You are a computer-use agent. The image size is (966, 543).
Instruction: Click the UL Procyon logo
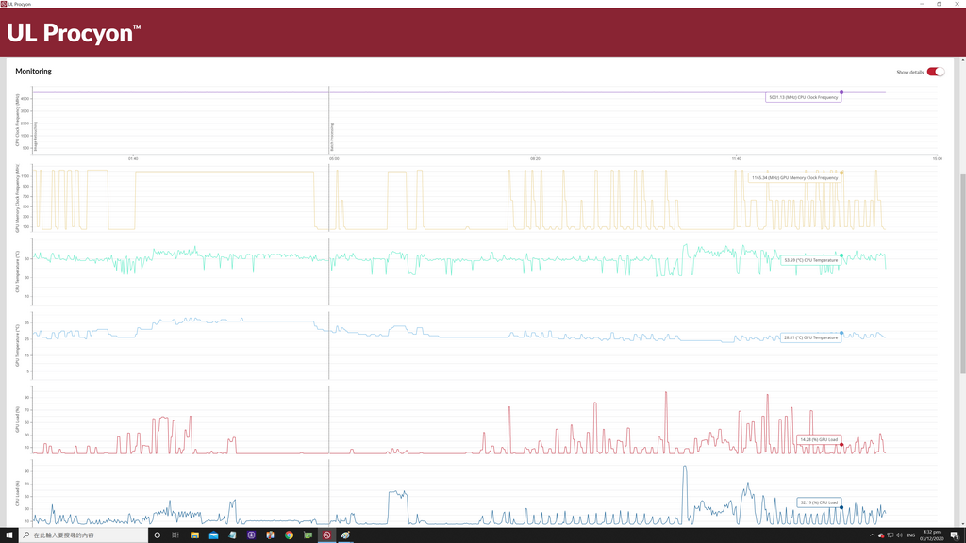point(74,33)
